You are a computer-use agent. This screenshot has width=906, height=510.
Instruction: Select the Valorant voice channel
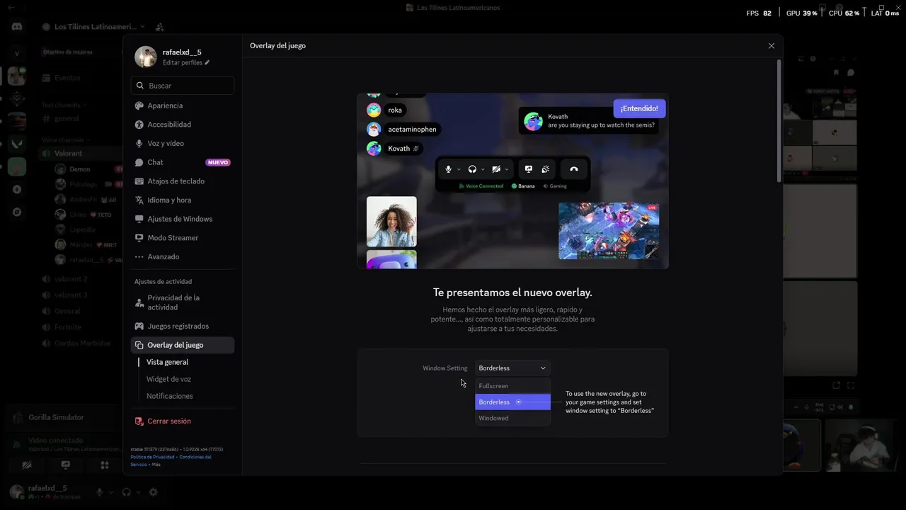click(68, 154)
